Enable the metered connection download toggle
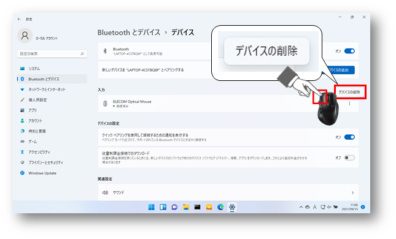The height and width of the screenshot is (239, 396). point(349,158)
